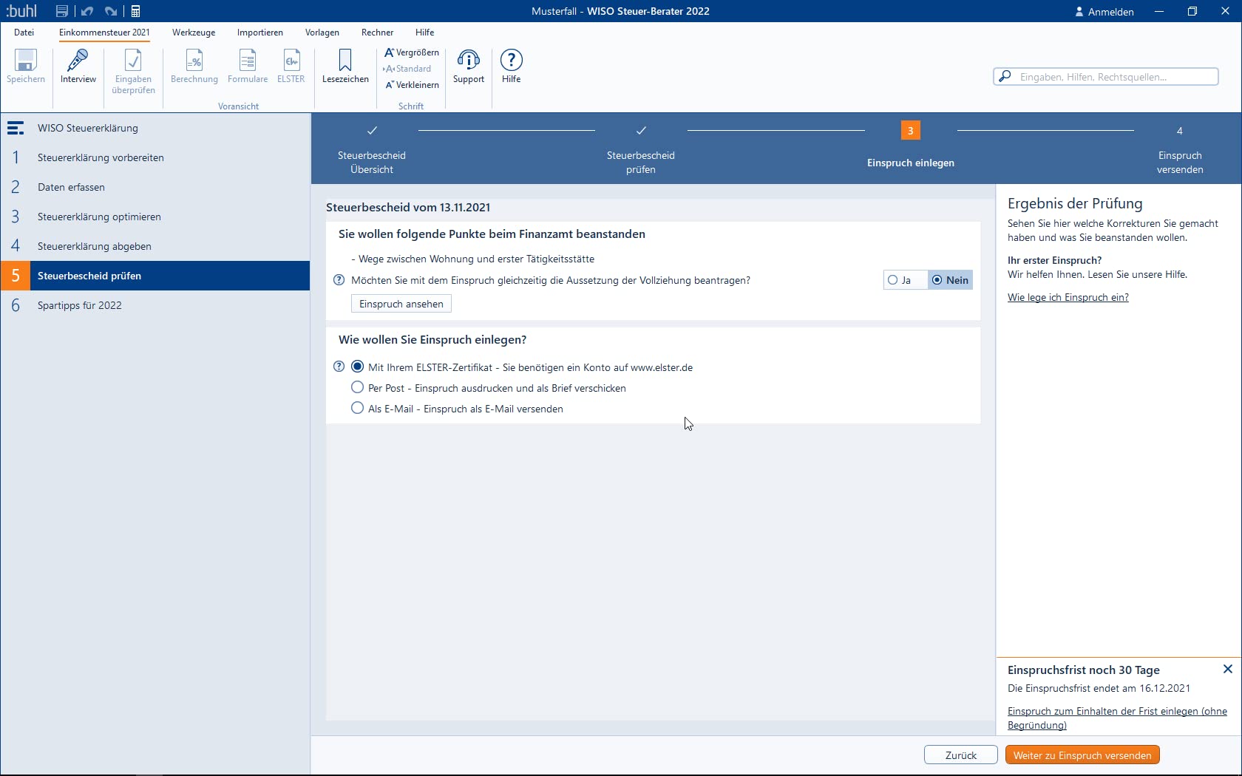Screen dimensions: 1242x776
Task: Redo using the title bar redo arrow
Action: point(111,11)
